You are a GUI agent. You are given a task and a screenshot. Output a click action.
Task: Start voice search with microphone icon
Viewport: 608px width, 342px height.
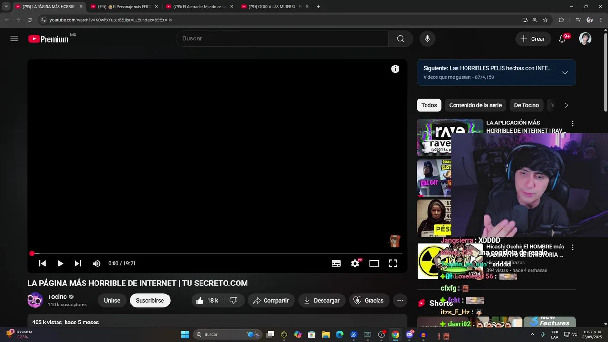pos(427,38)
